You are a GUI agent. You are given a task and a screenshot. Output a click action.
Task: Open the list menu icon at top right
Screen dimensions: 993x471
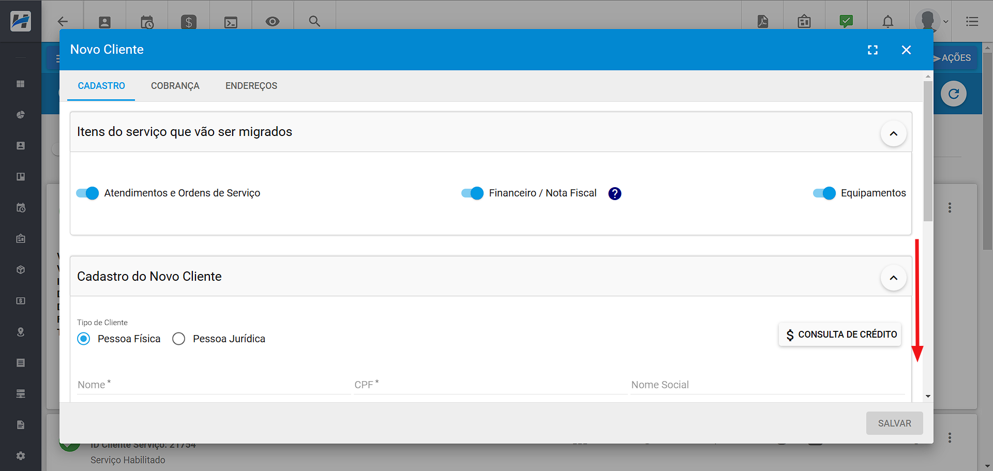972,21
